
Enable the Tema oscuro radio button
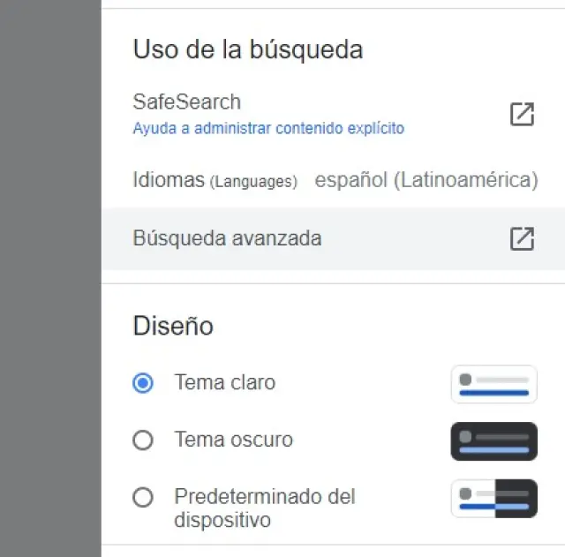click(x=143, y=440)
